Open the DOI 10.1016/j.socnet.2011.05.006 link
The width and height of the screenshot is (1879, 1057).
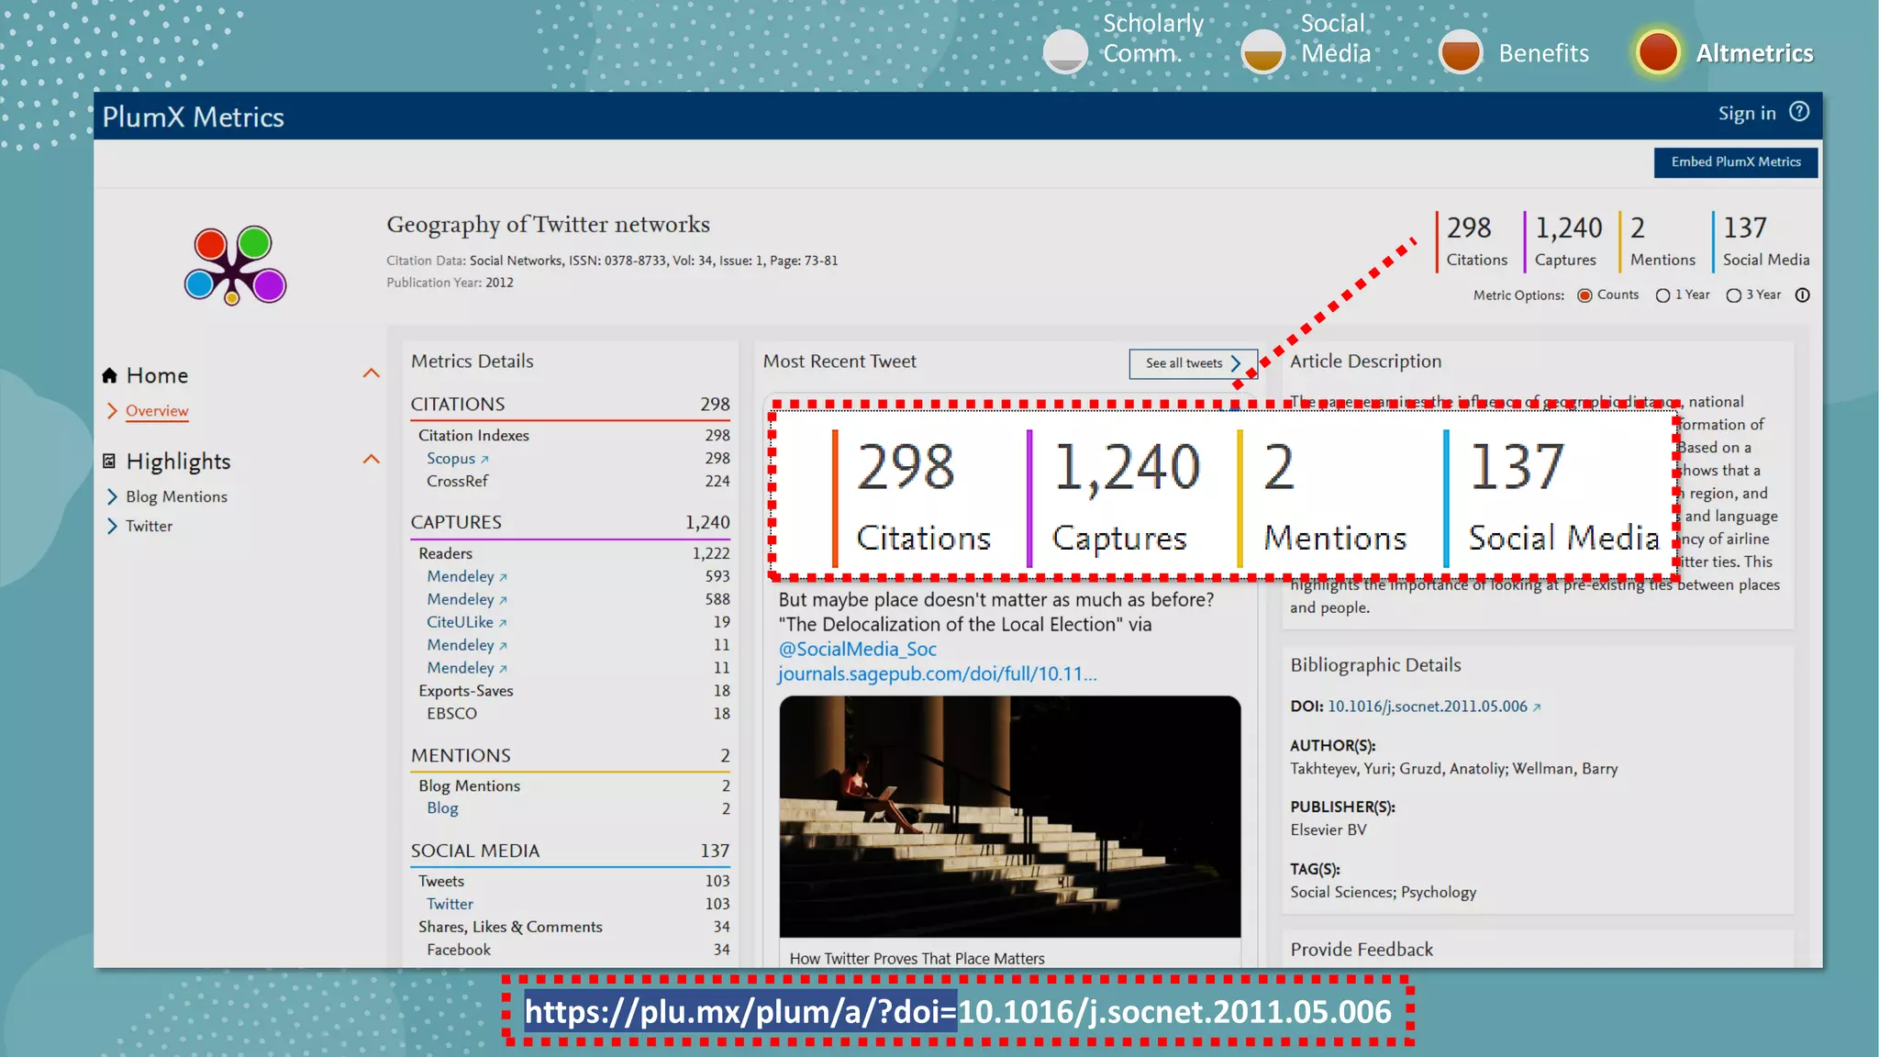coord(1427,707)
